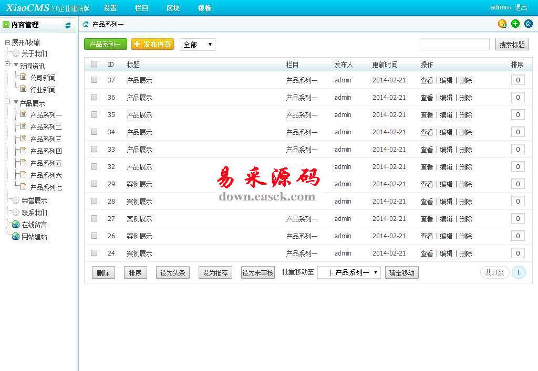Open the 栏目 top menu
538x371 pixels.
click(x=141, y=8)
